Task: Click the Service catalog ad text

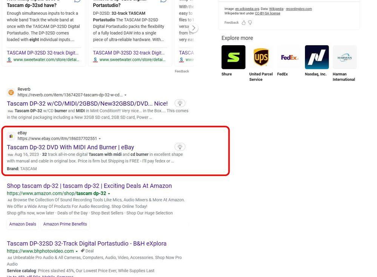Action: click(80, 271)
